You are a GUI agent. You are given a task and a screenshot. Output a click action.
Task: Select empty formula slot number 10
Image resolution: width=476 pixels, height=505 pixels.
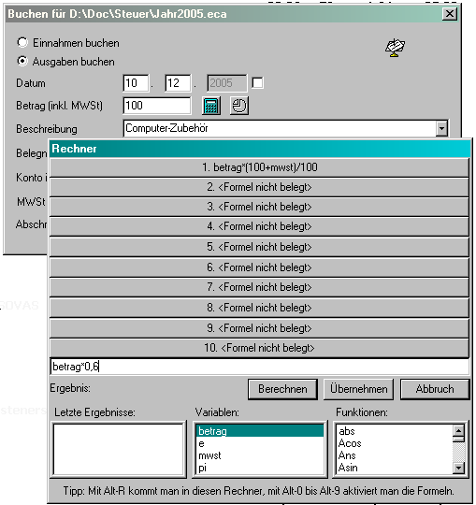pos(259,348)
